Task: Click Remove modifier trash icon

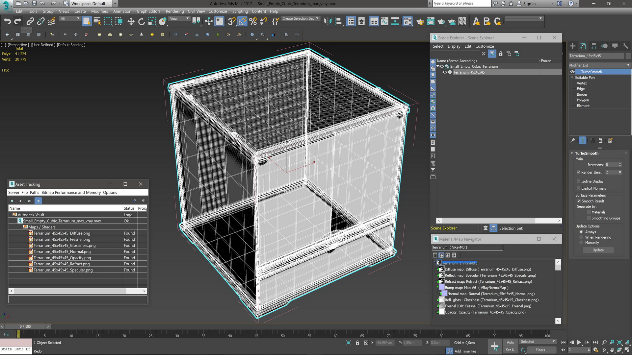Action: click(600, 141)
